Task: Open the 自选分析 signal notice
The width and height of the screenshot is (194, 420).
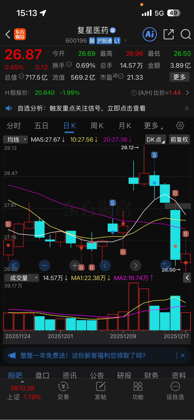Action: (x=97, y=108)
